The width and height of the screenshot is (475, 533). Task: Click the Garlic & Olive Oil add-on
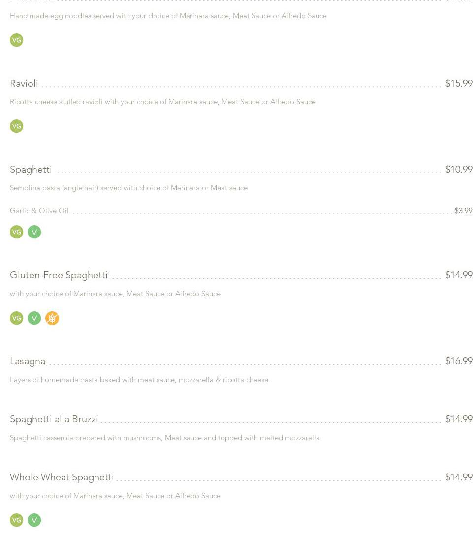pos(39,211)
